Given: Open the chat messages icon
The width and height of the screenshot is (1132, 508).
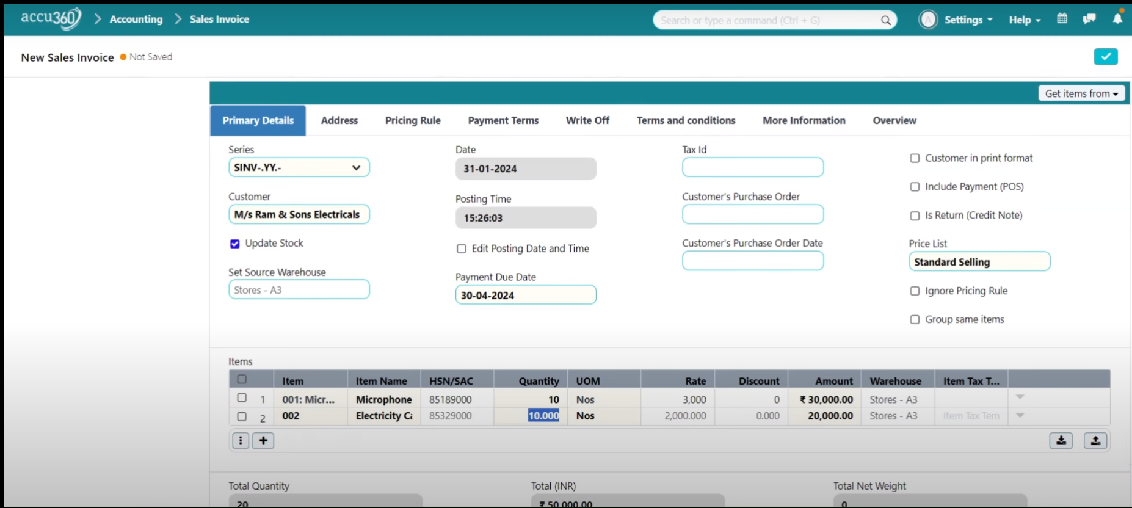Looking at the screenshot, I should point(1089,19).
